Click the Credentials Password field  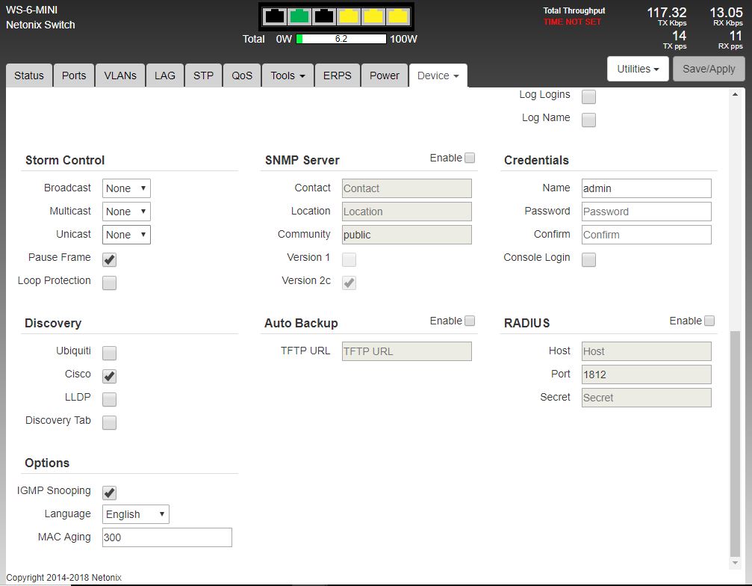[x=646, y=212]
